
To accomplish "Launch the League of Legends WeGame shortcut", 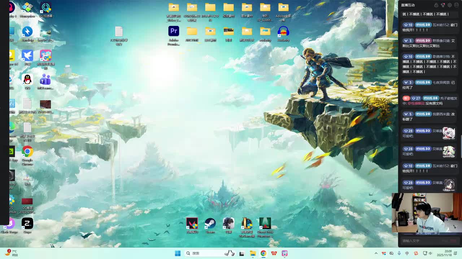I will pos(247,227).
